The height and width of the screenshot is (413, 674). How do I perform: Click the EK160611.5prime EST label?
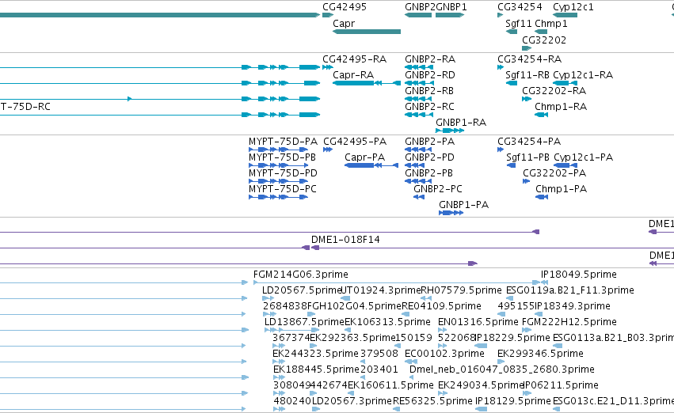point(390,385)
